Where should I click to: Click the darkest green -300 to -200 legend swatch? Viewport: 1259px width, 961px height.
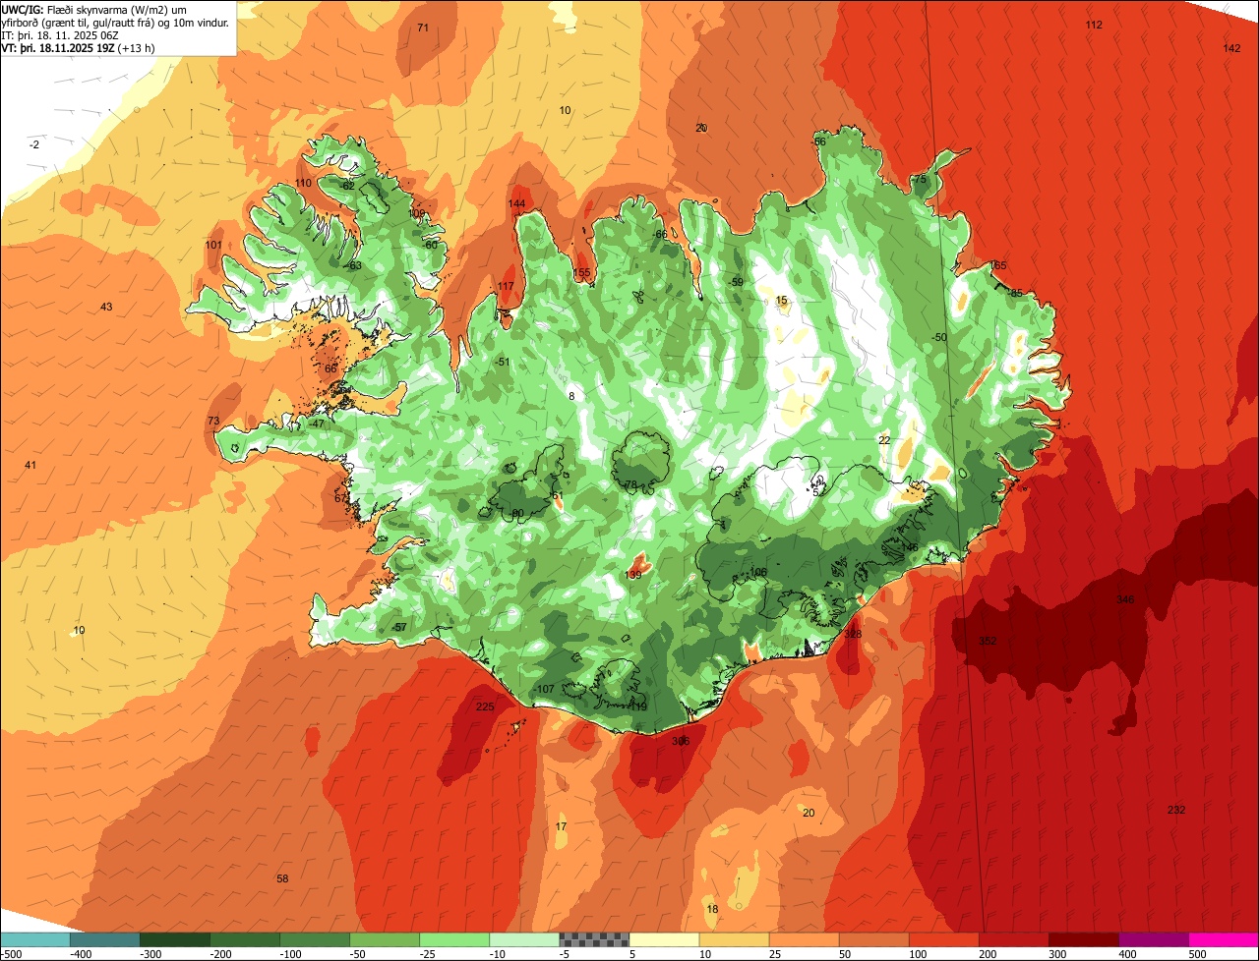pyautogui.click(x=174, y=939)
